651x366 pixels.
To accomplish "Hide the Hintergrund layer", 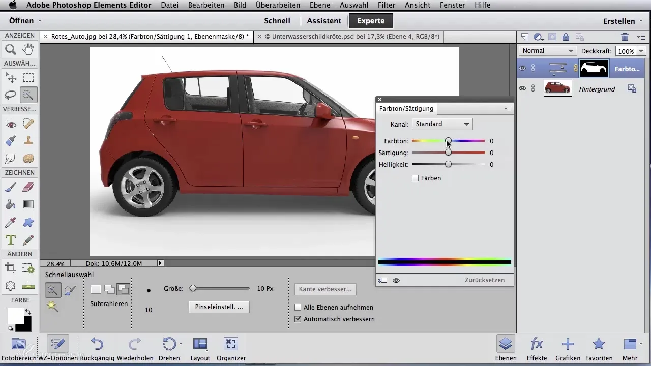I will 522,88.
